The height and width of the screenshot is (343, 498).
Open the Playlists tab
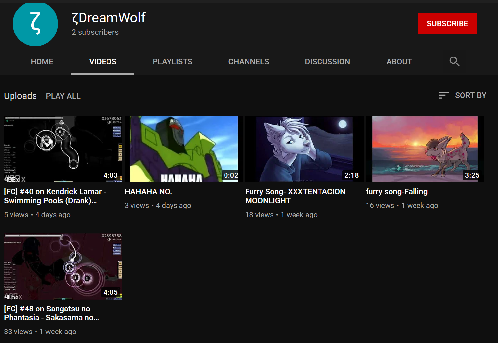[173, 62]
